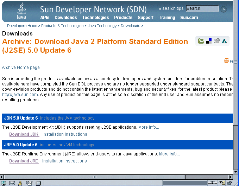Click the Download JRE link

24,161
